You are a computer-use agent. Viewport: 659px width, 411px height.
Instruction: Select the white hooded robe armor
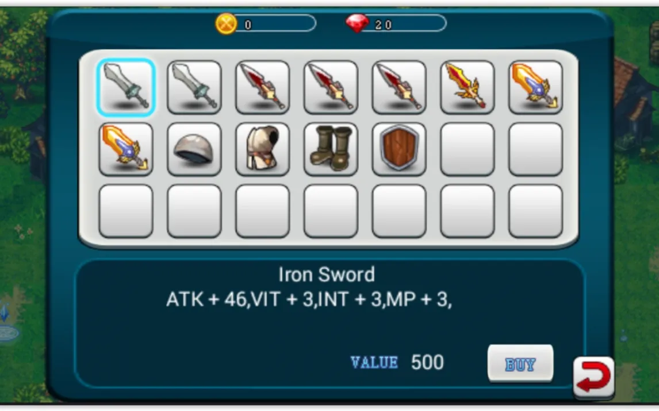262,149
